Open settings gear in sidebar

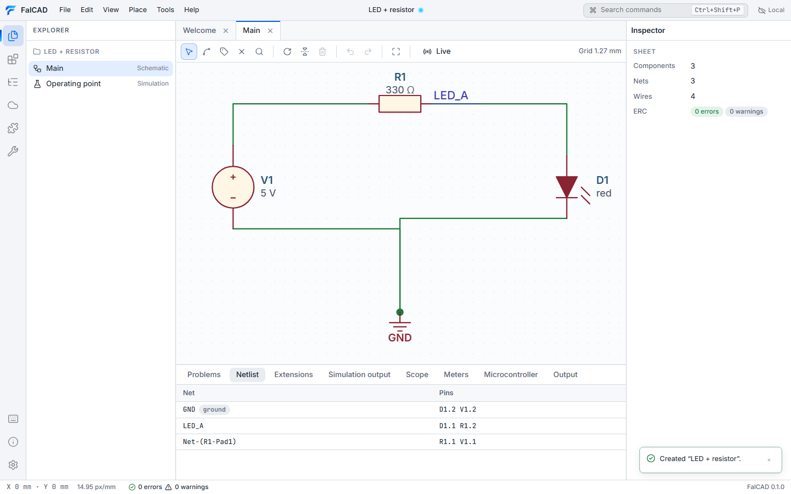click(13, 465)
